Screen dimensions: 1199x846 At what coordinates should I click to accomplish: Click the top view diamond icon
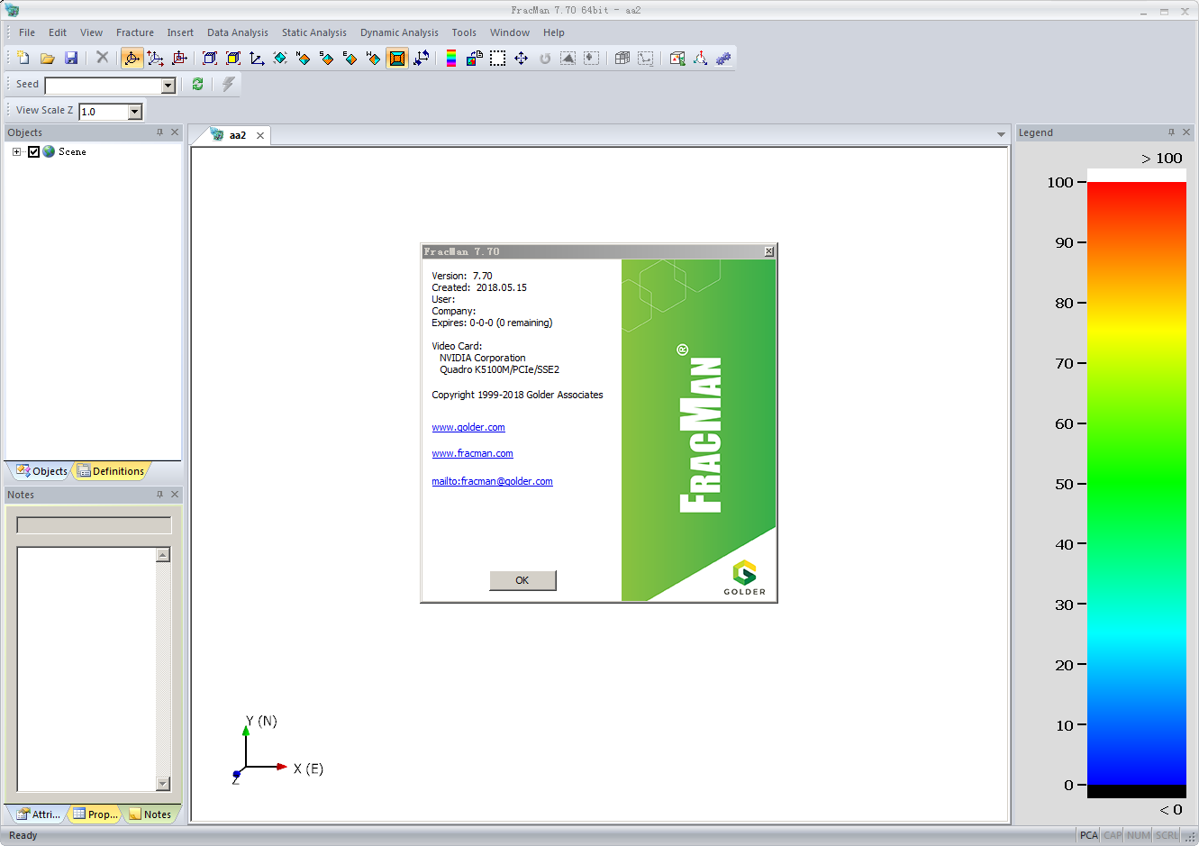tap(280, 58)
